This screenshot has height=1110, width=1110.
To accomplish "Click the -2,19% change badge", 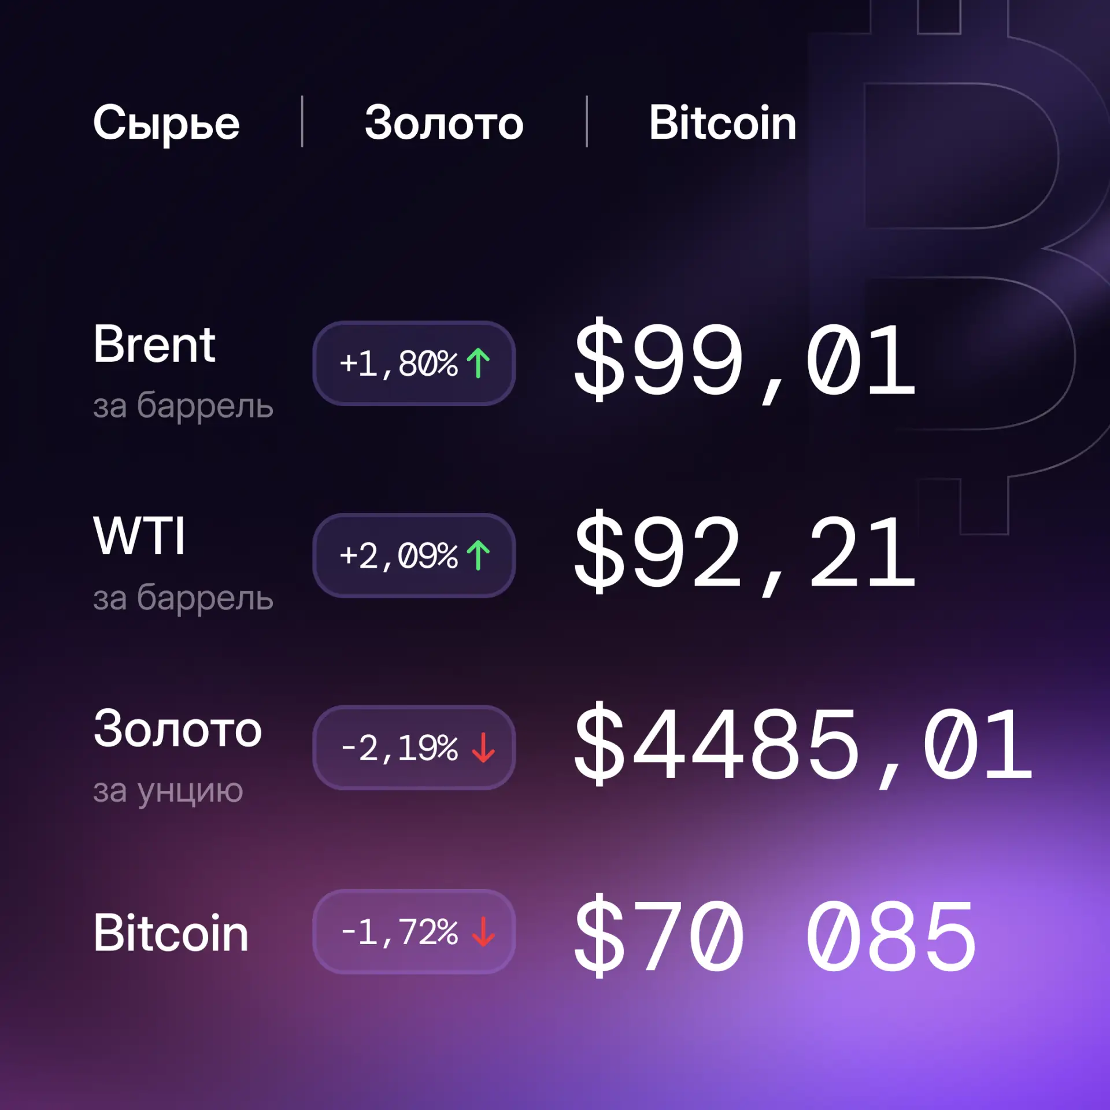I will 414,748.
